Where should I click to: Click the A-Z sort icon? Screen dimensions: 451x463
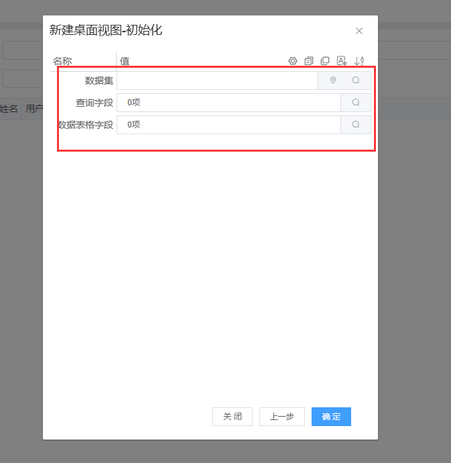(x=359, y=61)
